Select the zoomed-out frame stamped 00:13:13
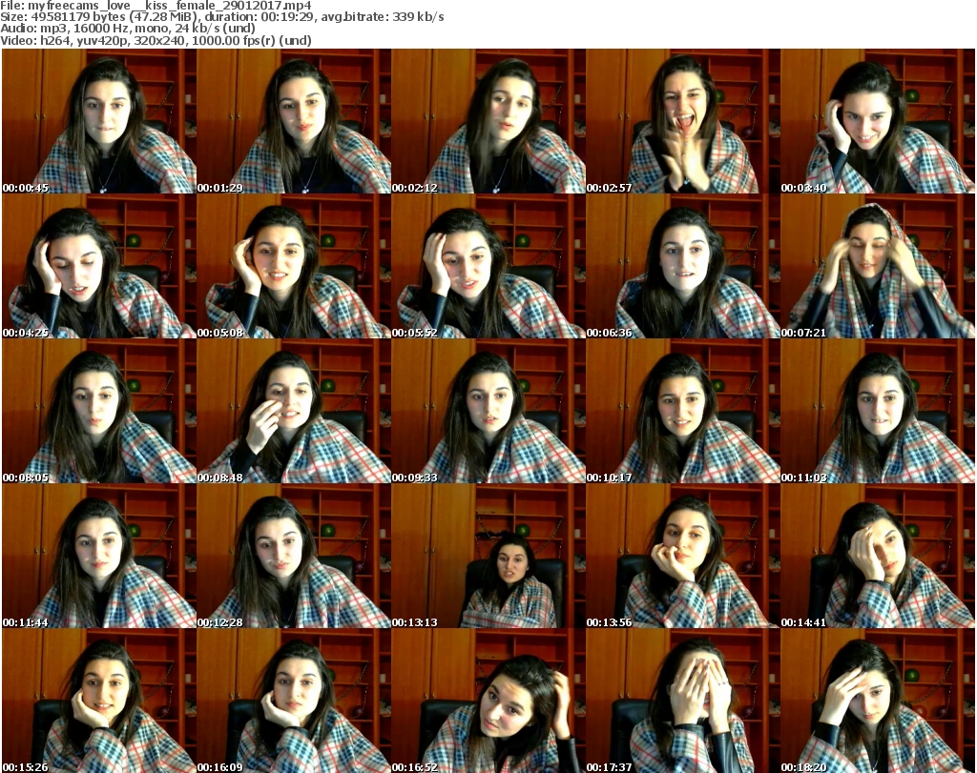Image resolution: width=977 pixels, height=773 pixels. 488,556
